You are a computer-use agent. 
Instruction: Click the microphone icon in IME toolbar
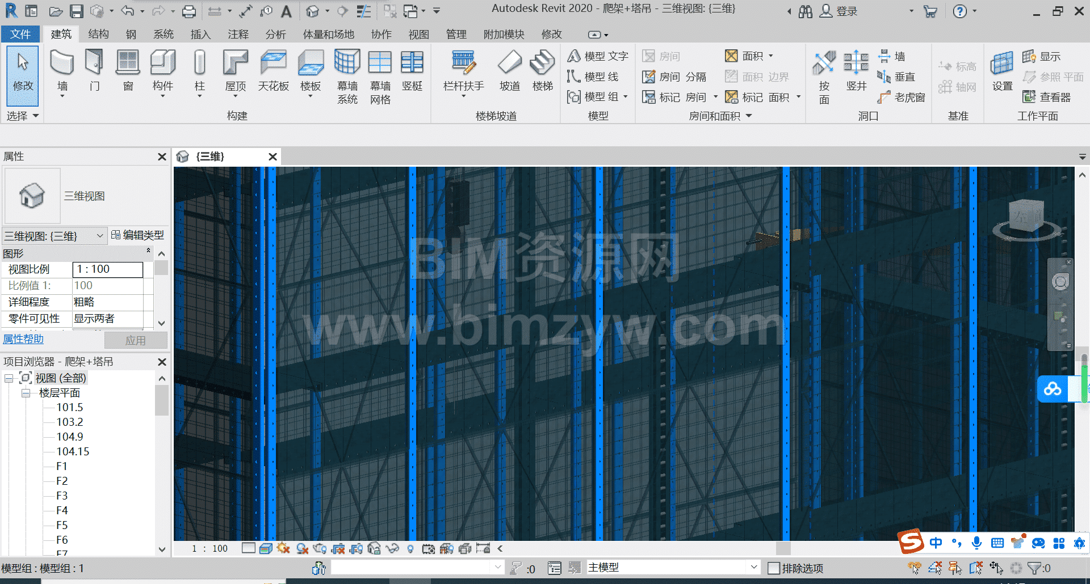(x=976, y=543)
